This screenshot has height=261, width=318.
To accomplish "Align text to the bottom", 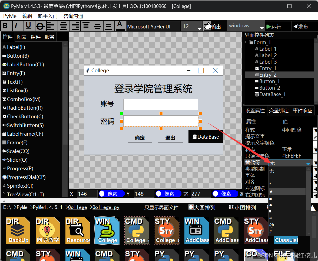I will point(109,26).
